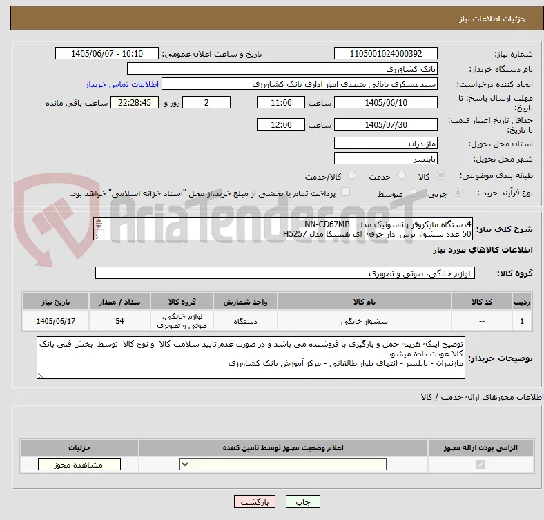The height and width of the screenshot is (520, 544).
Task: Click the واحد شمارش column header
Action: (245, 302)
